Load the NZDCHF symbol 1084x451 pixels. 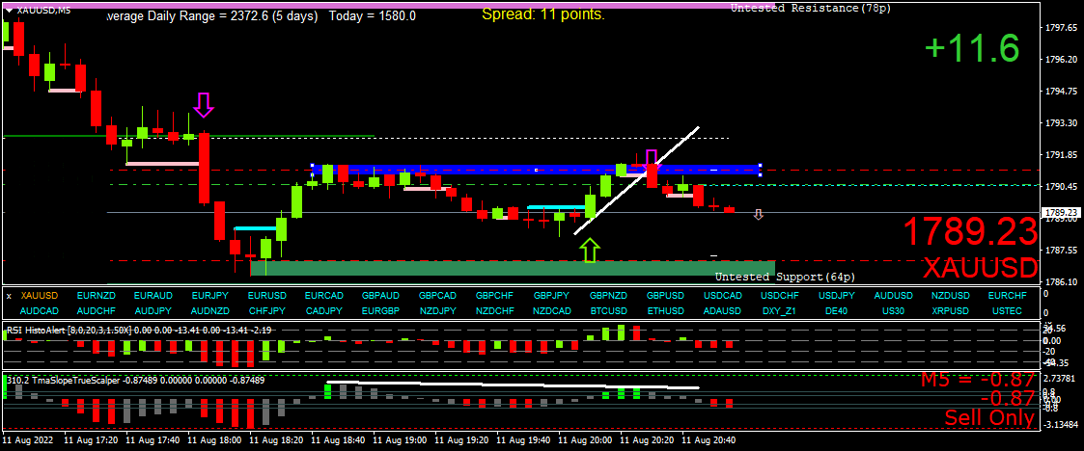[x=494, y=311]
